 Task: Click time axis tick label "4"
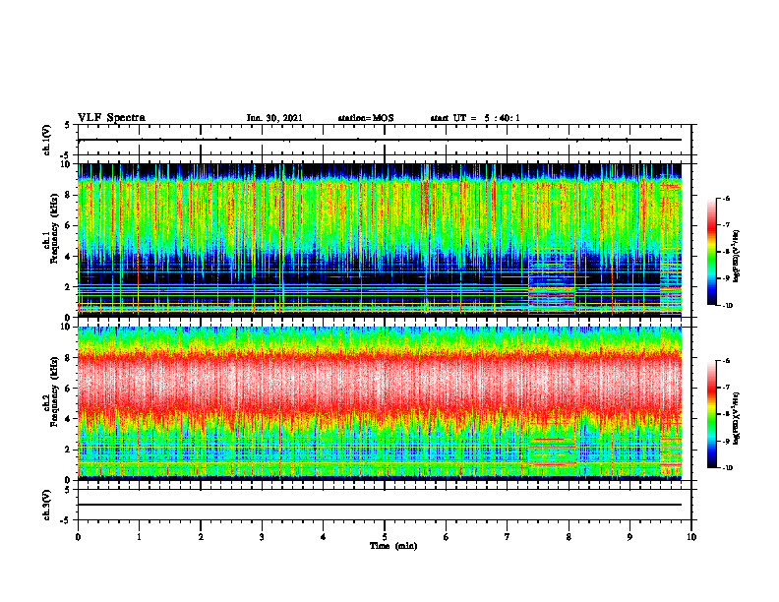(324, 536)
